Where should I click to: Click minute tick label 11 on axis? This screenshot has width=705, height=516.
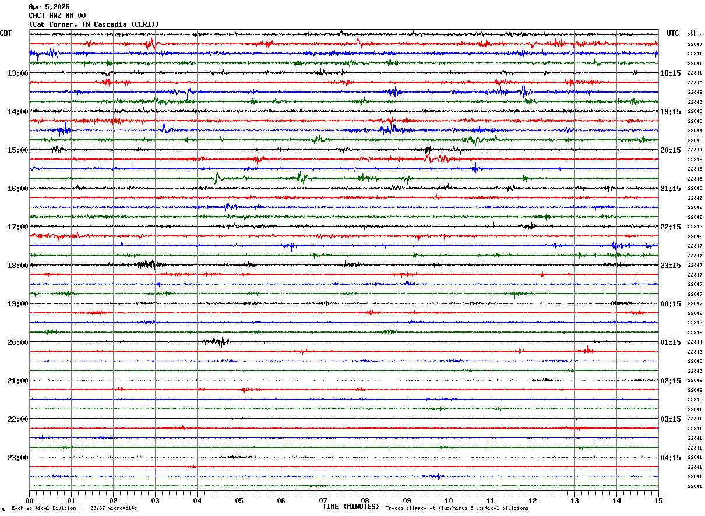491,500
